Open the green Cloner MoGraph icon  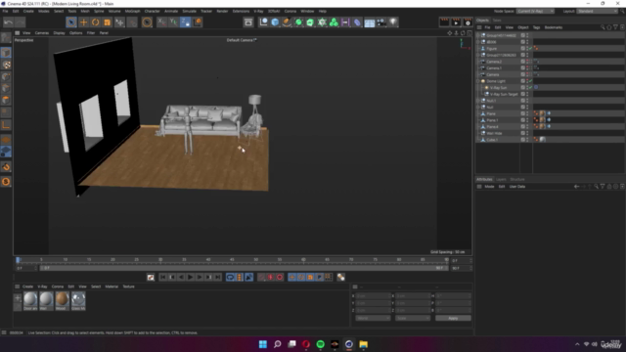click(334, 22)
